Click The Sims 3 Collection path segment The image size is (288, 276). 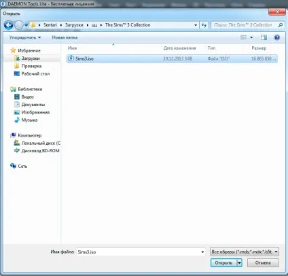pos(128,25)
